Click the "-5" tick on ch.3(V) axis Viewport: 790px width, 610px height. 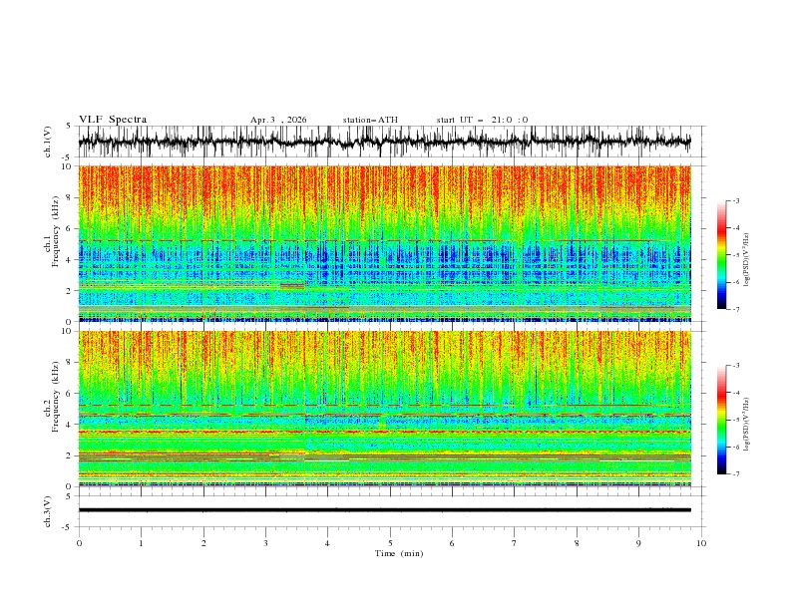click(68, 527)
